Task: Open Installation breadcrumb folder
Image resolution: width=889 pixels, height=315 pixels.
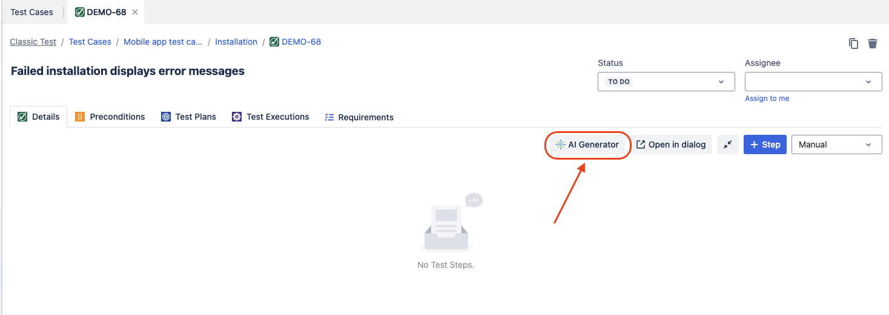Action: [236, 42]
